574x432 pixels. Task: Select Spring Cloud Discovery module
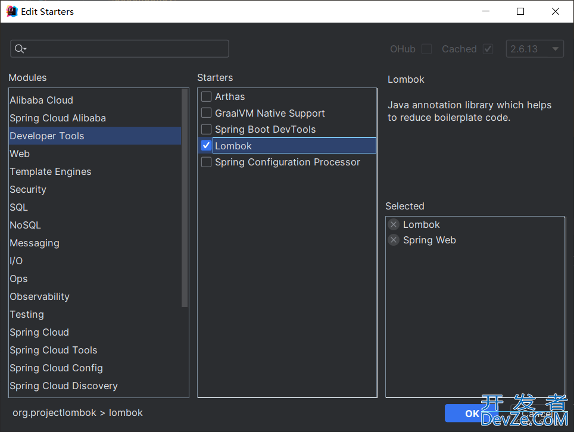[x=95, y=386]
